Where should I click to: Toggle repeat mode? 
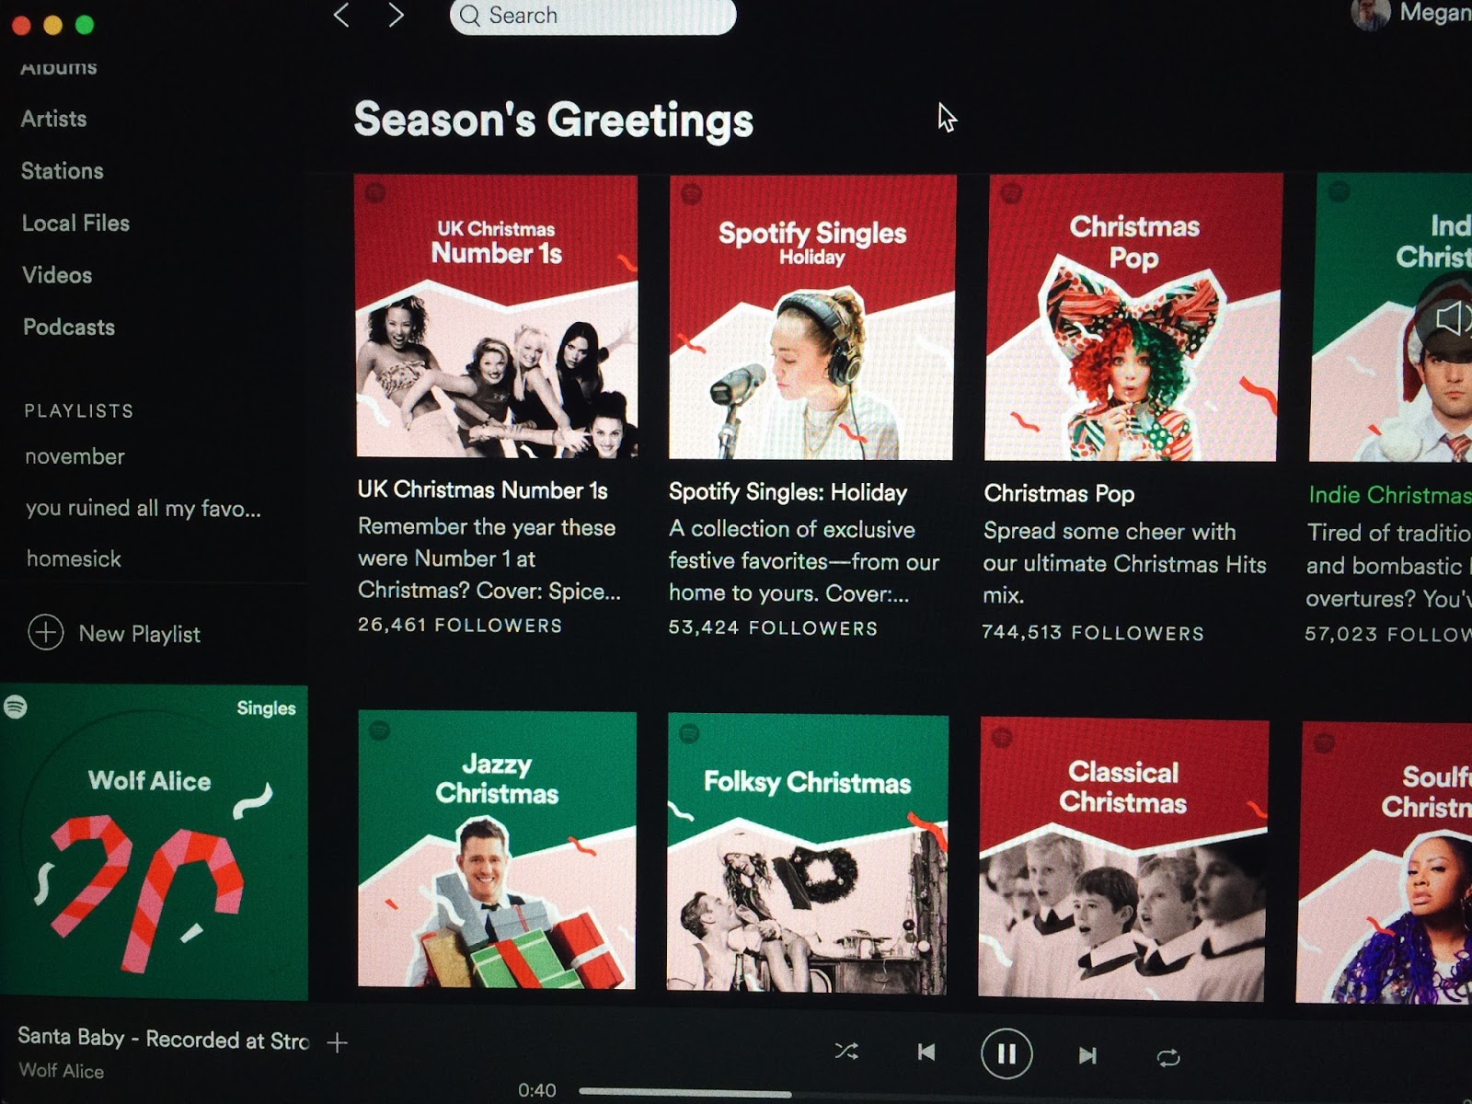click(1168, 1058)
